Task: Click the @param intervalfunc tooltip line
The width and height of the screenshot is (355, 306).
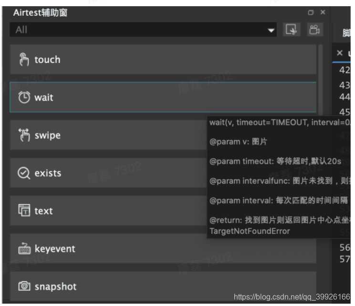Action: (280, 181)
